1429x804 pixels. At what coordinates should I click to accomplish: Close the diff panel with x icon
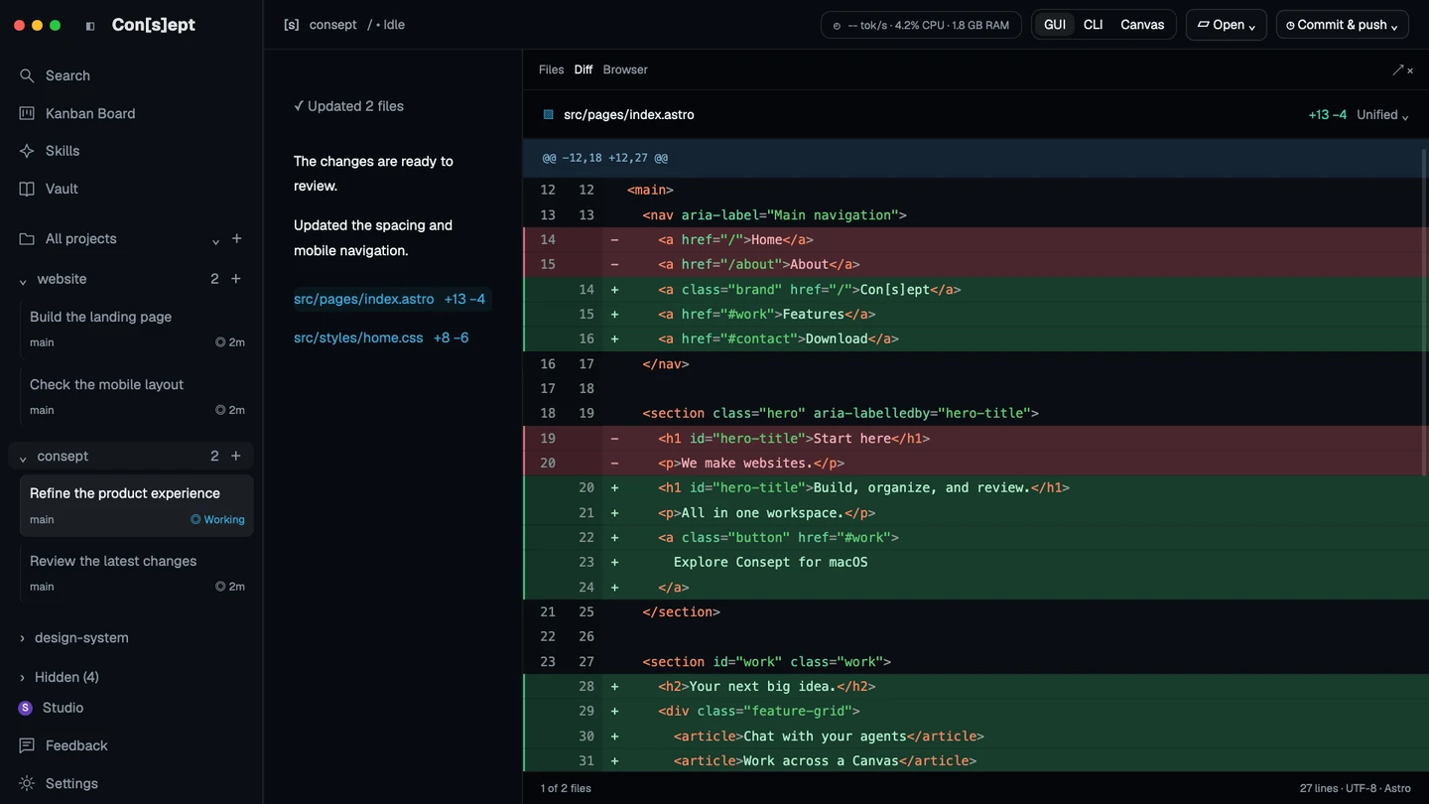(x=1410, y=70)
